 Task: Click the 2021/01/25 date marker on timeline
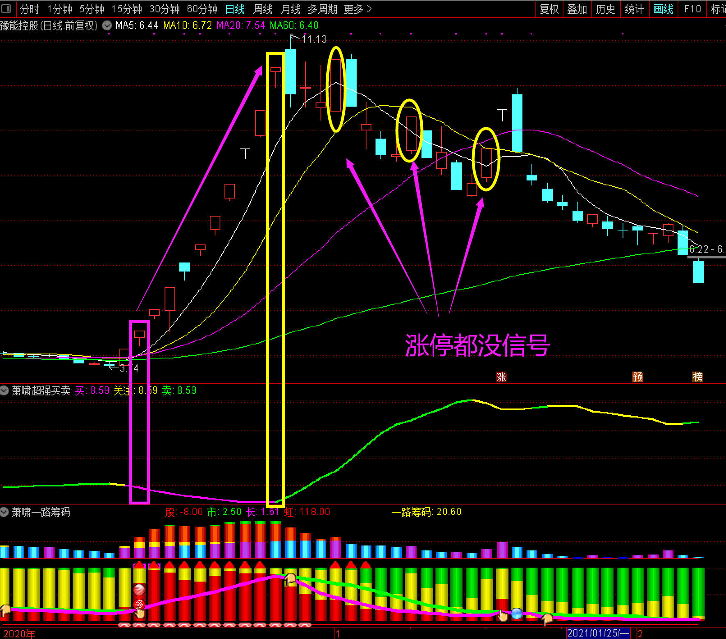point(598,633)
